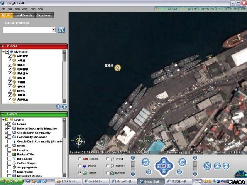The image size is (247, 185).
Task: Click the print button
Action: tap(217, 166)
